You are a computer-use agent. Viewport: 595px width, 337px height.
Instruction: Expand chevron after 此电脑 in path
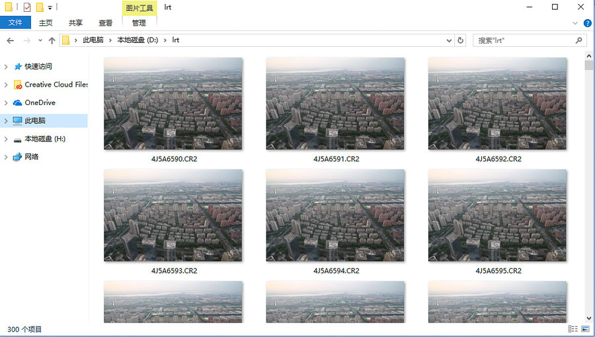[x=110, y=40]
